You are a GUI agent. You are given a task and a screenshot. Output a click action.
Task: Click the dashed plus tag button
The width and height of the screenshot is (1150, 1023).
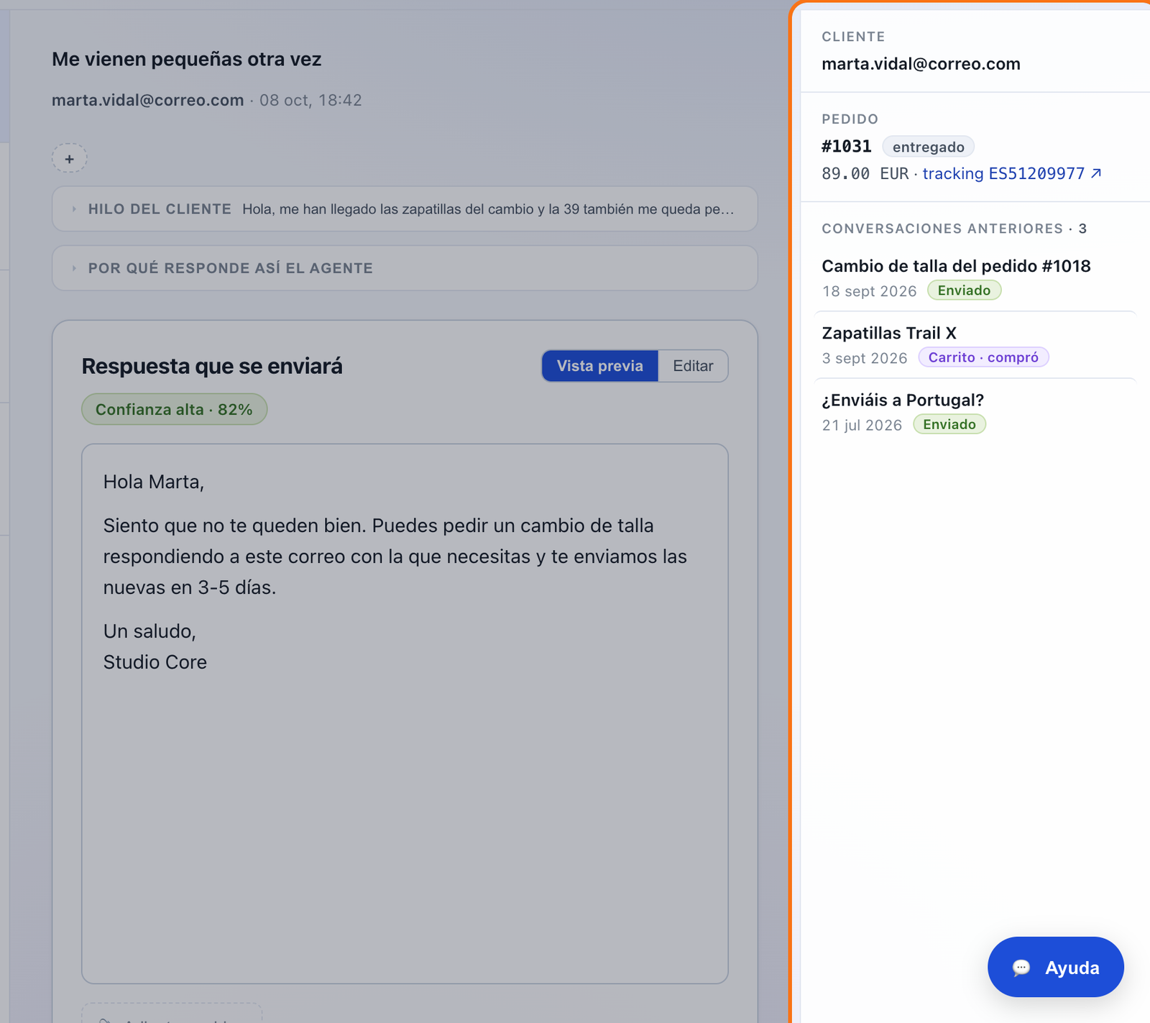(69, 158)
